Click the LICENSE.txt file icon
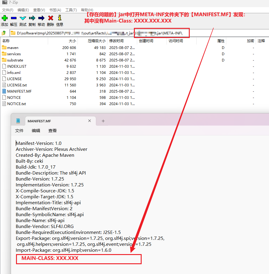Image resolution: width=269 pixels, height=274 pixels. coord(4,85)
